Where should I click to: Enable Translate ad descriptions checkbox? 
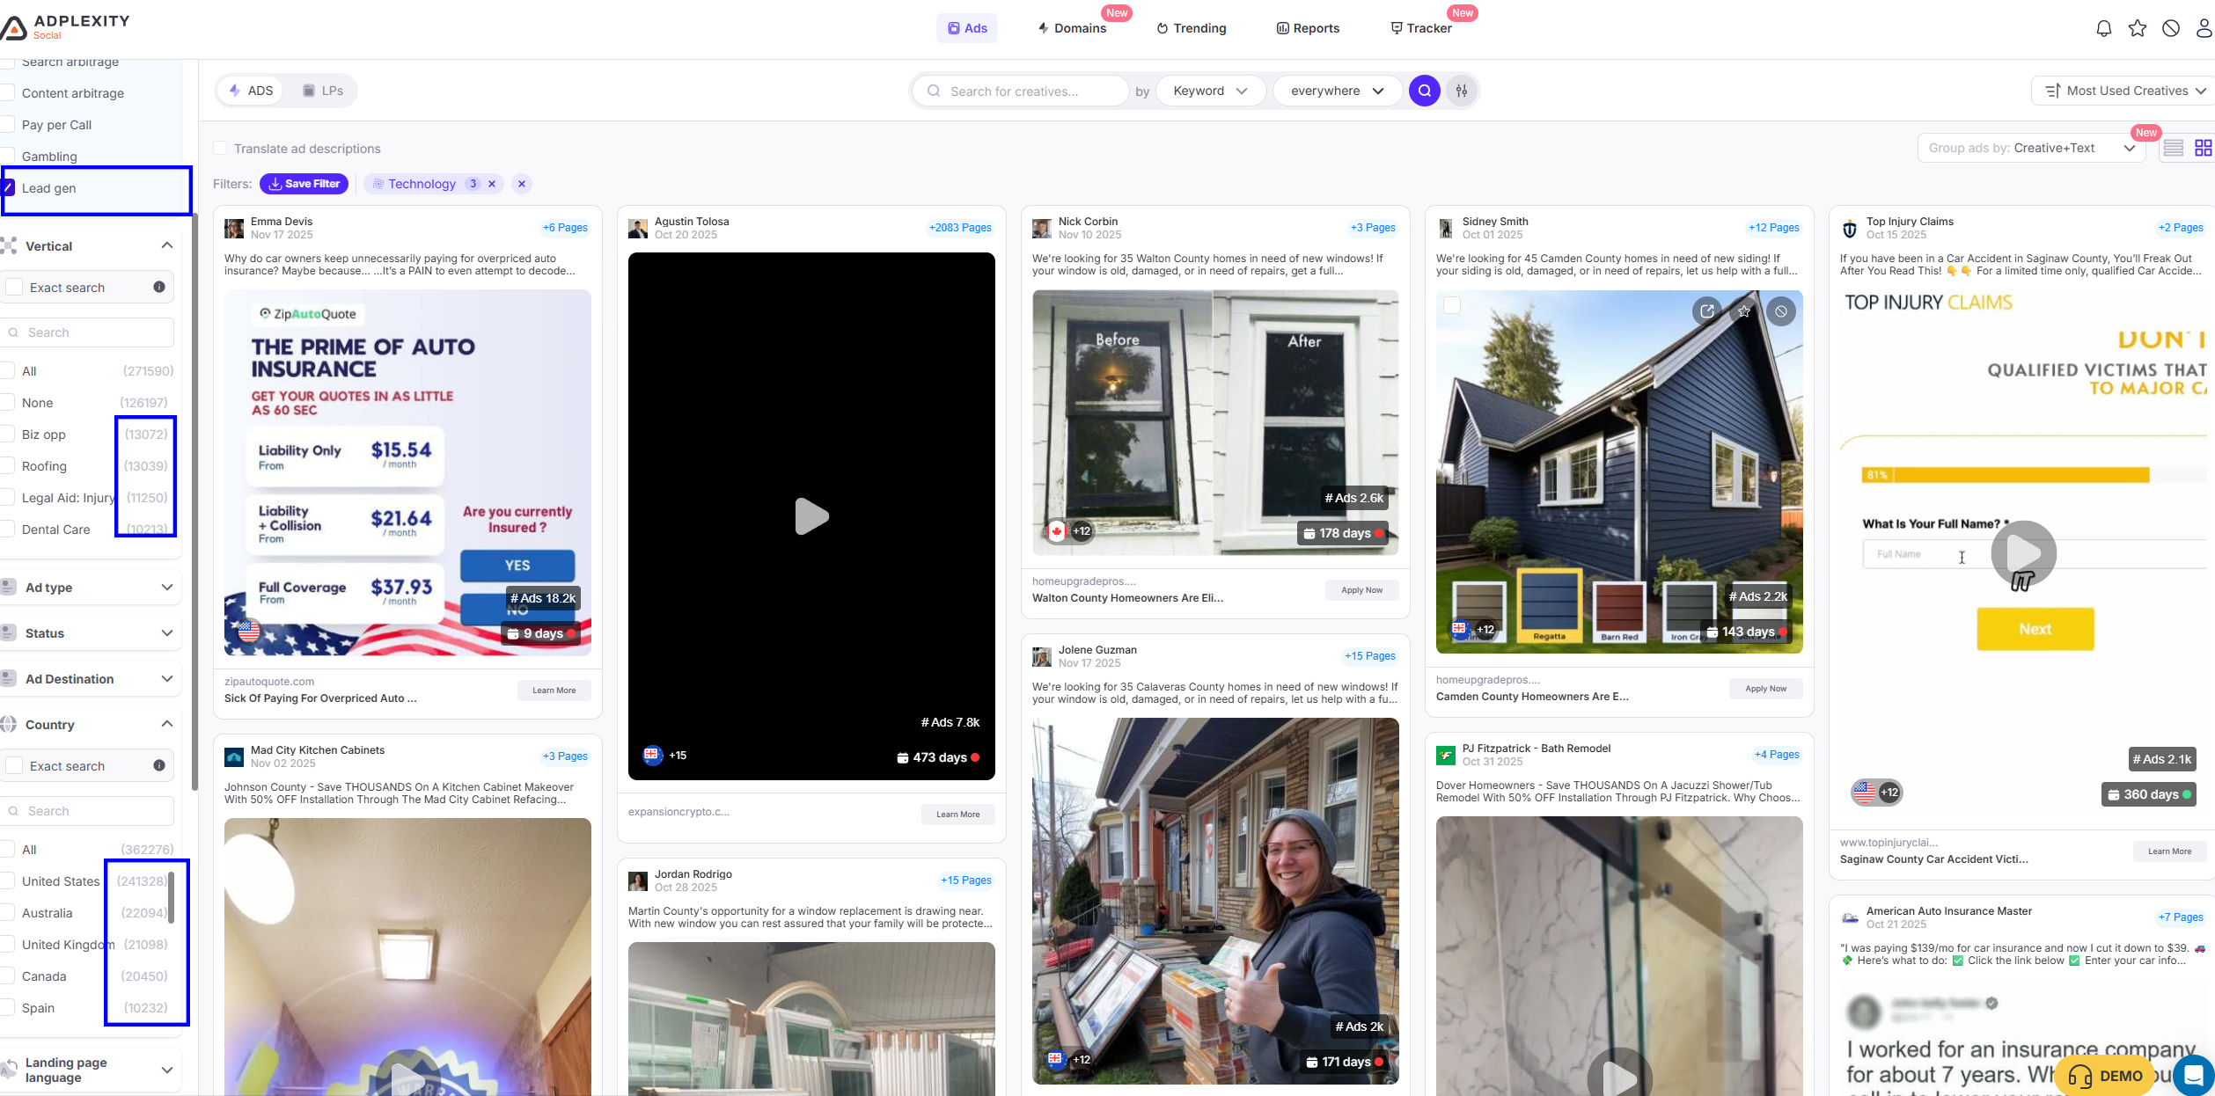[220, 148]
